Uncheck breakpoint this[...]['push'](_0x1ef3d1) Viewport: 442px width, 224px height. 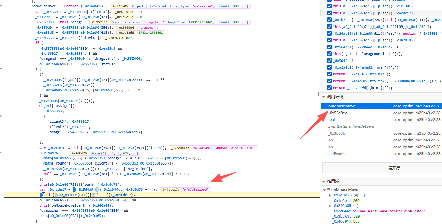tap(329, 6)
